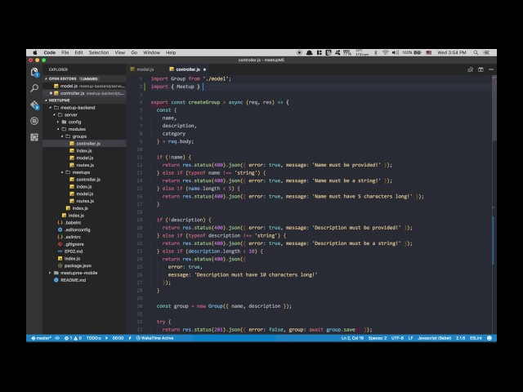Open the Apple menu

pyautogui.click(x=35, y=52)
